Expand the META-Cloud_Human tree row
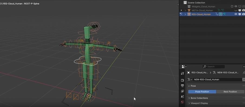 point(185,10)
